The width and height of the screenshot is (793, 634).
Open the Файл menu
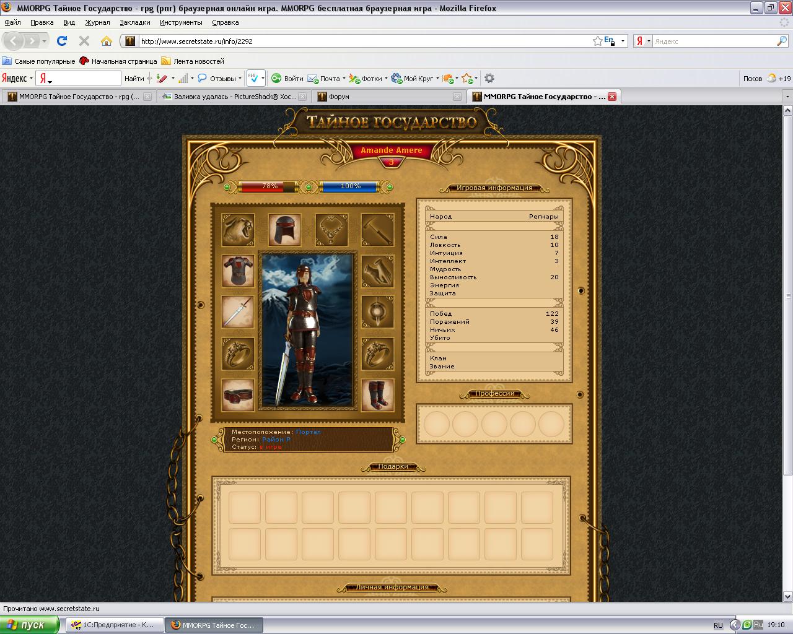point(12,22)
